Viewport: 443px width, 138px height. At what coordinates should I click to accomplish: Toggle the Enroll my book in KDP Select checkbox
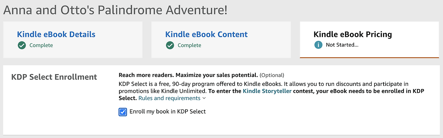pyautogui.click(x=123, y=112)
